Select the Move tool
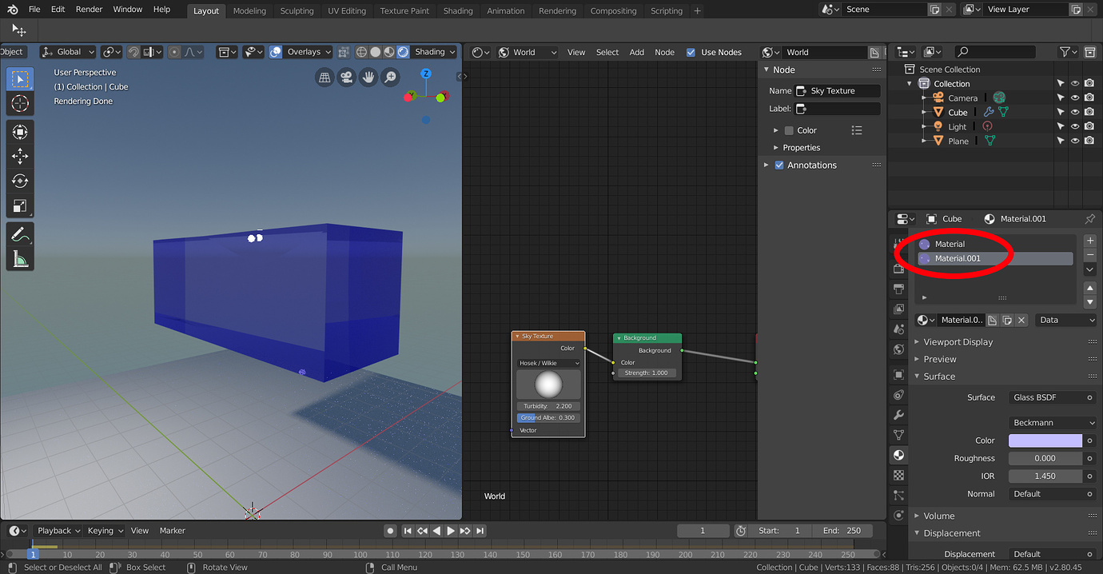Screen dimensions: 1103x574 [x=20, y=157]
